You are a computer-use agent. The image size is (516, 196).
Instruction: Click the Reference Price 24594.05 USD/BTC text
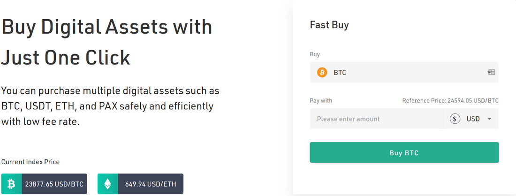(x=450, y=101)
